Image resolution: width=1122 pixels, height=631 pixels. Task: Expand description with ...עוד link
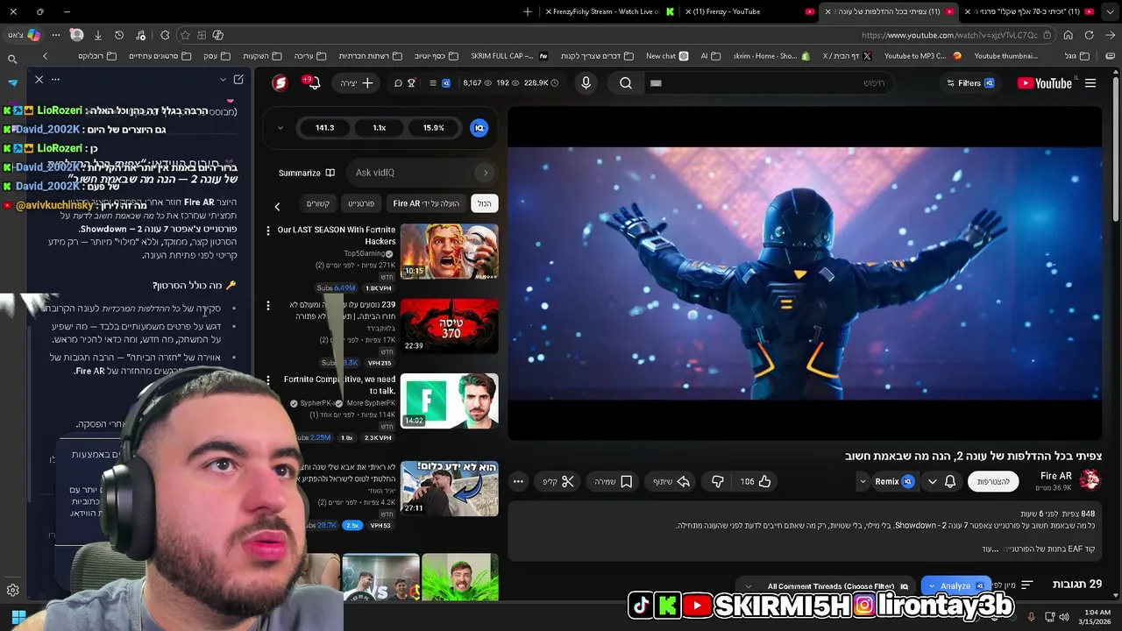991,549
